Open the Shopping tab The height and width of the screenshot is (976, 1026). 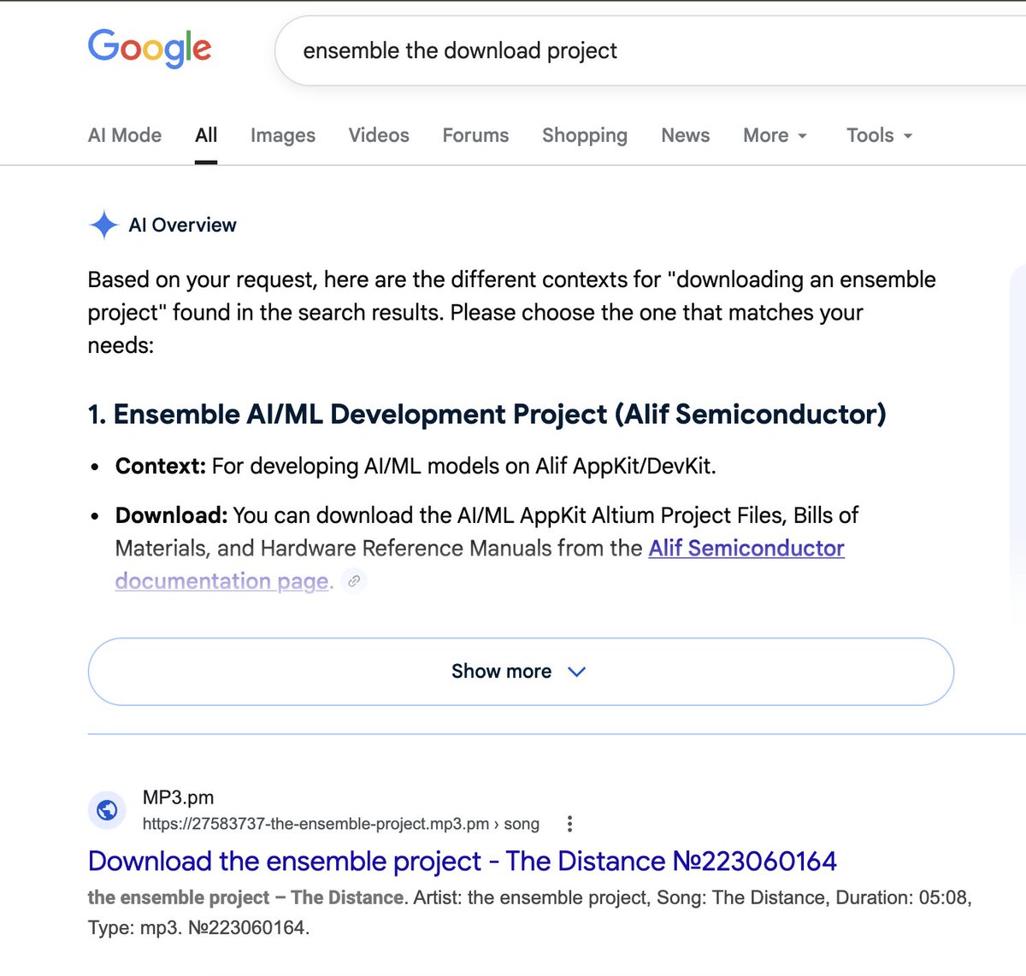point(585,135)
